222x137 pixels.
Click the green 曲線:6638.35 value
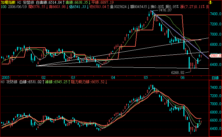coord(77,2)
